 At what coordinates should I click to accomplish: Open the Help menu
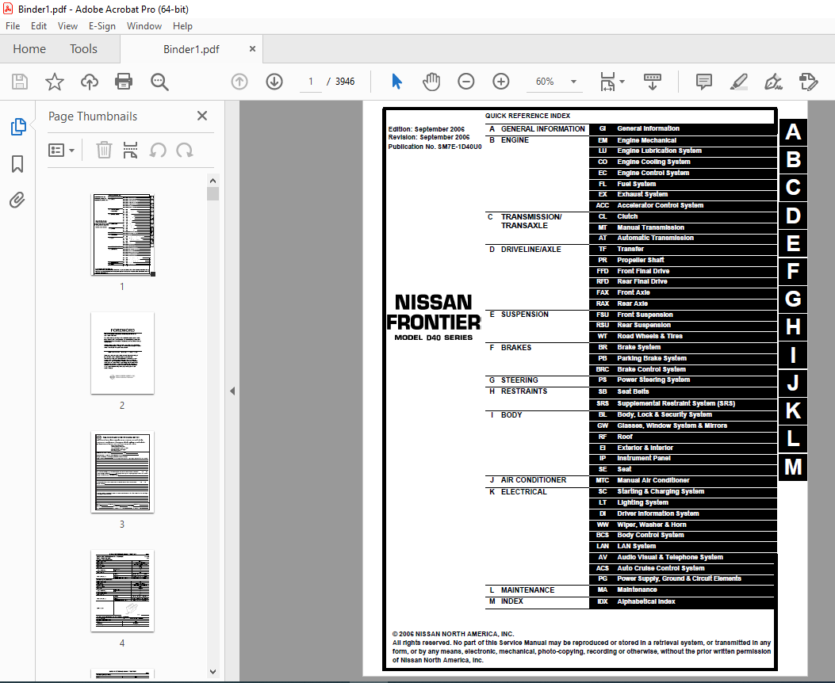[x=182, y=26]
